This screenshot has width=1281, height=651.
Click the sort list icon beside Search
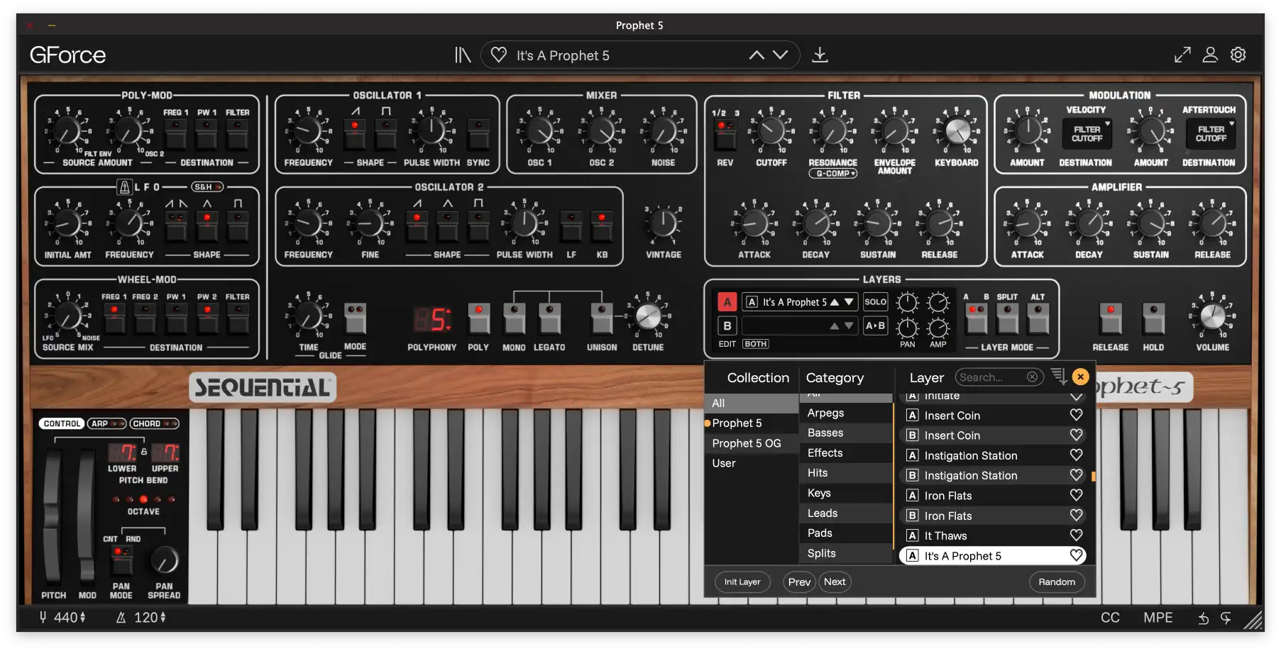pos(1059,377)
